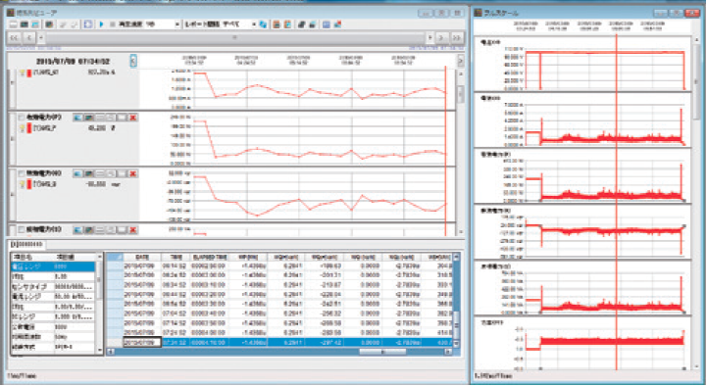Collapse the P panel using its left edge arrow

click(x=12, y=139)
